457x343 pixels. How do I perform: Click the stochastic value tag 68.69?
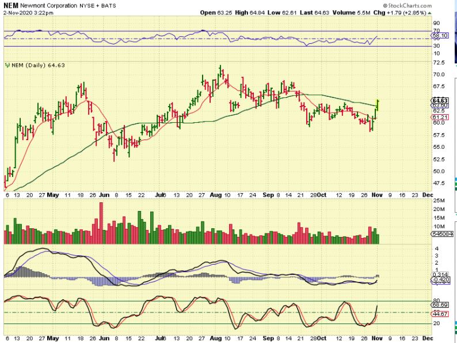tap(440, 305)
